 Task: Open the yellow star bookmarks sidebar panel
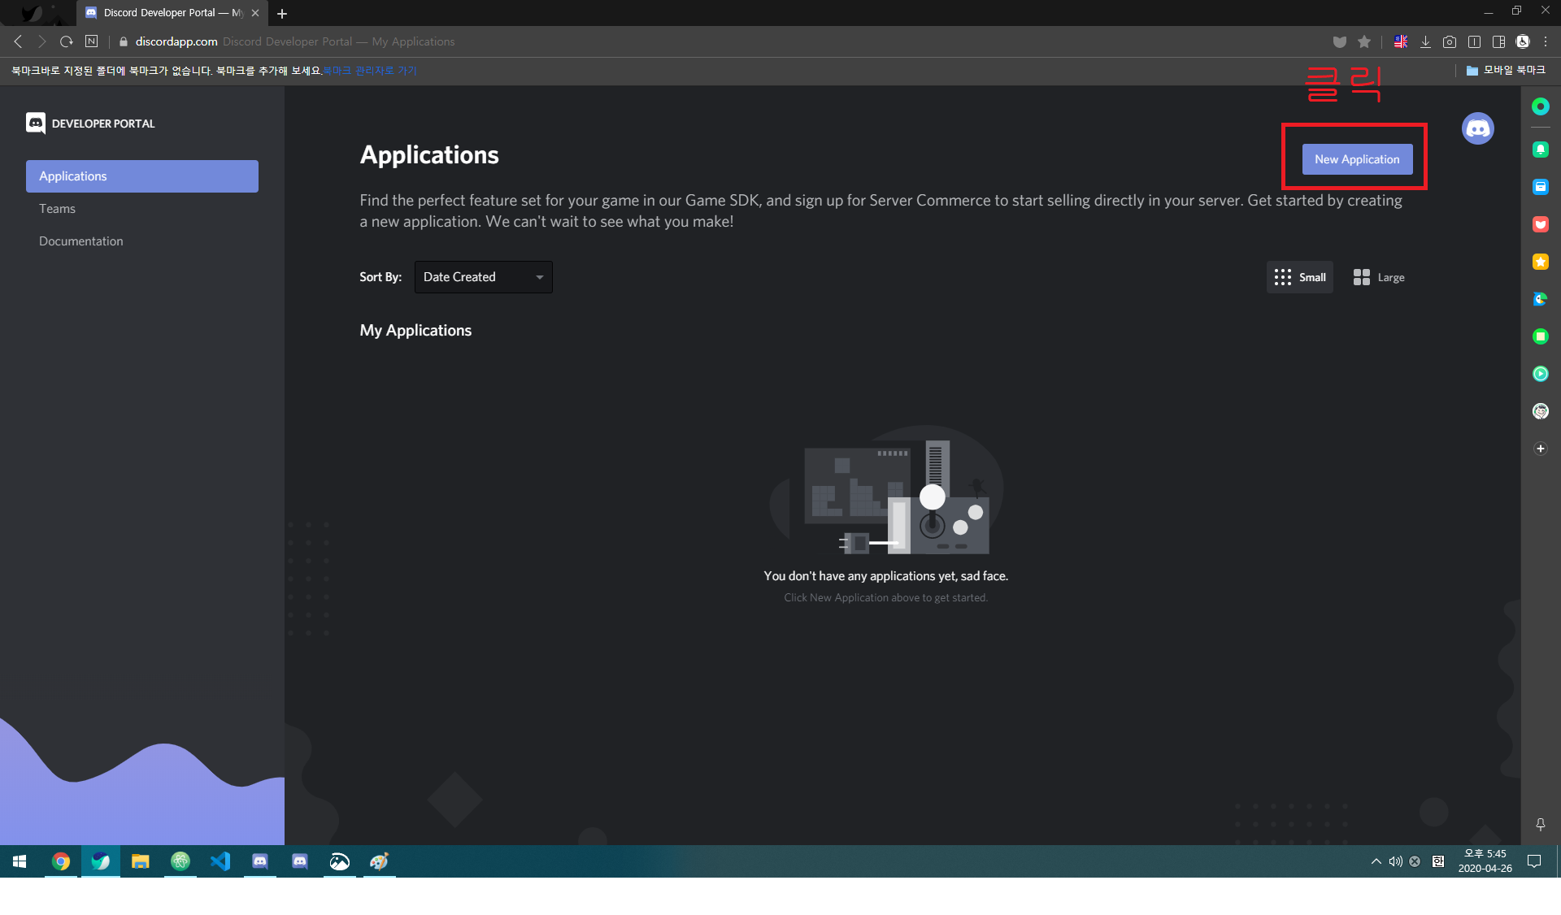point(1541,262)
